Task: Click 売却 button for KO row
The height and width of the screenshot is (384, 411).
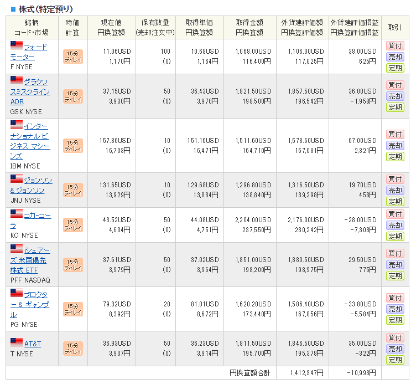Action: [x=395, y=226]
